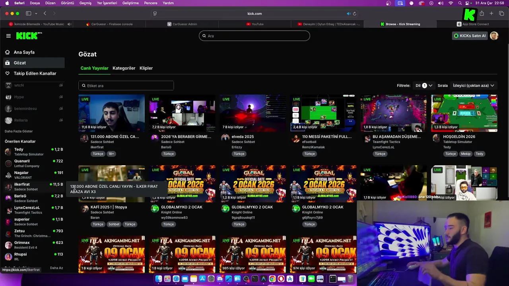Click the Takip Edilen Kanallar heart icon
This screenshot has width=509, height=286.
point(8,73)
